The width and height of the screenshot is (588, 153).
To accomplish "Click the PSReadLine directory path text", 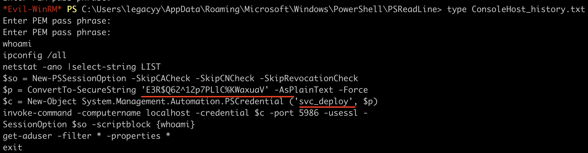I will click(x=262, y=9).
